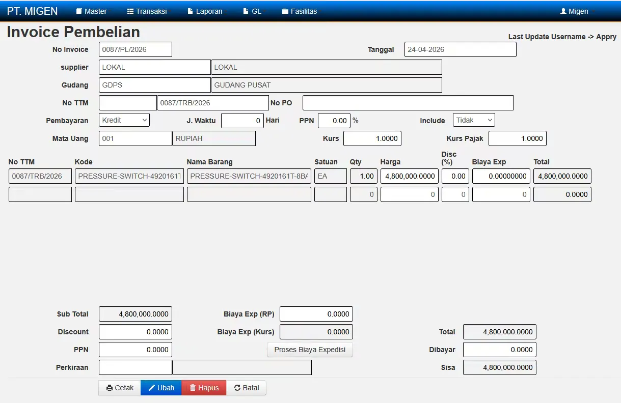Click the Invoice Pembelian heading
The image size is (621, 403).
coord(73,32)
